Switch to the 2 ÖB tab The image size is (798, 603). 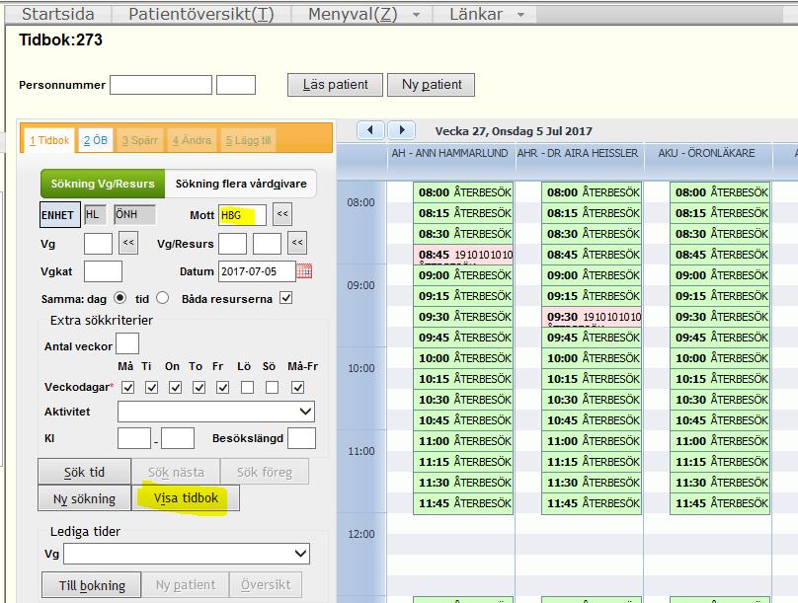(96, 140)
